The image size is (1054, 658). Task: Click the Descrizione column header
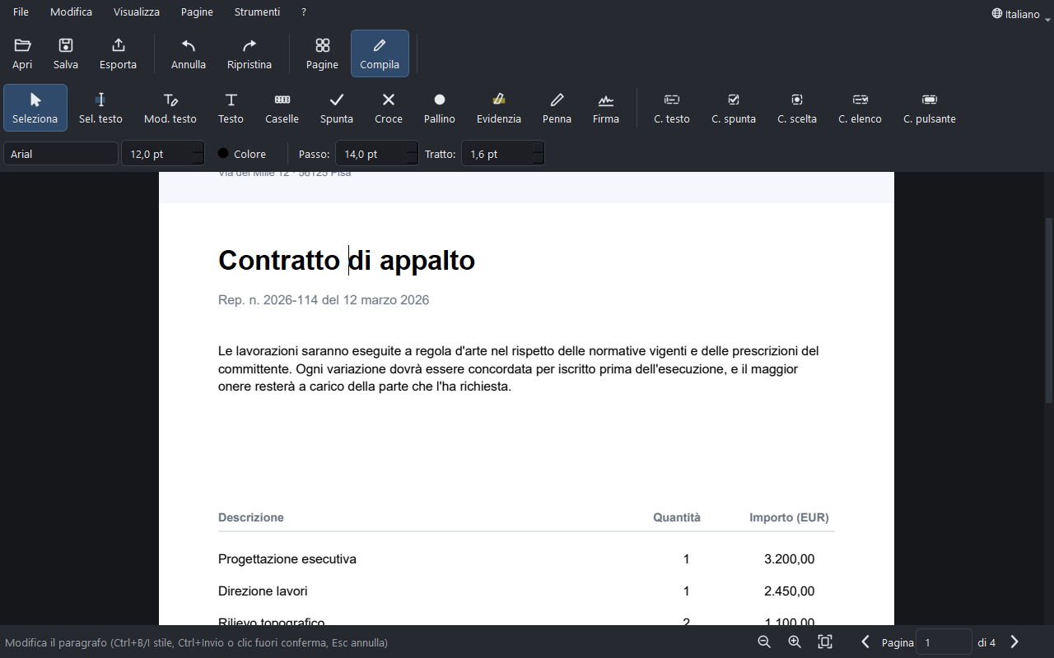[251, 517]
